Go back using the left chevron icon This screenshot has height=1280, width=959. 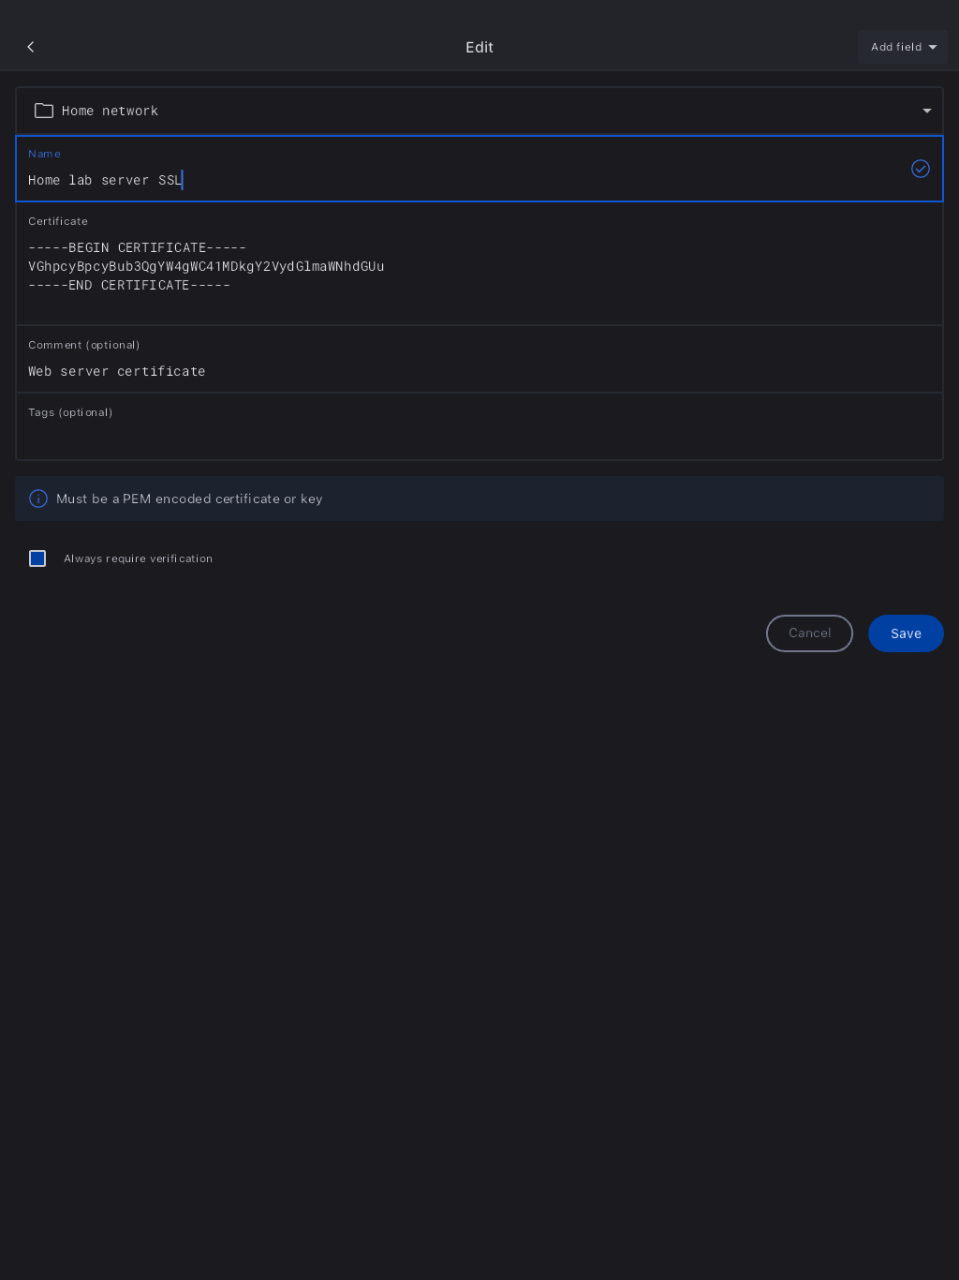click(31, 47)
